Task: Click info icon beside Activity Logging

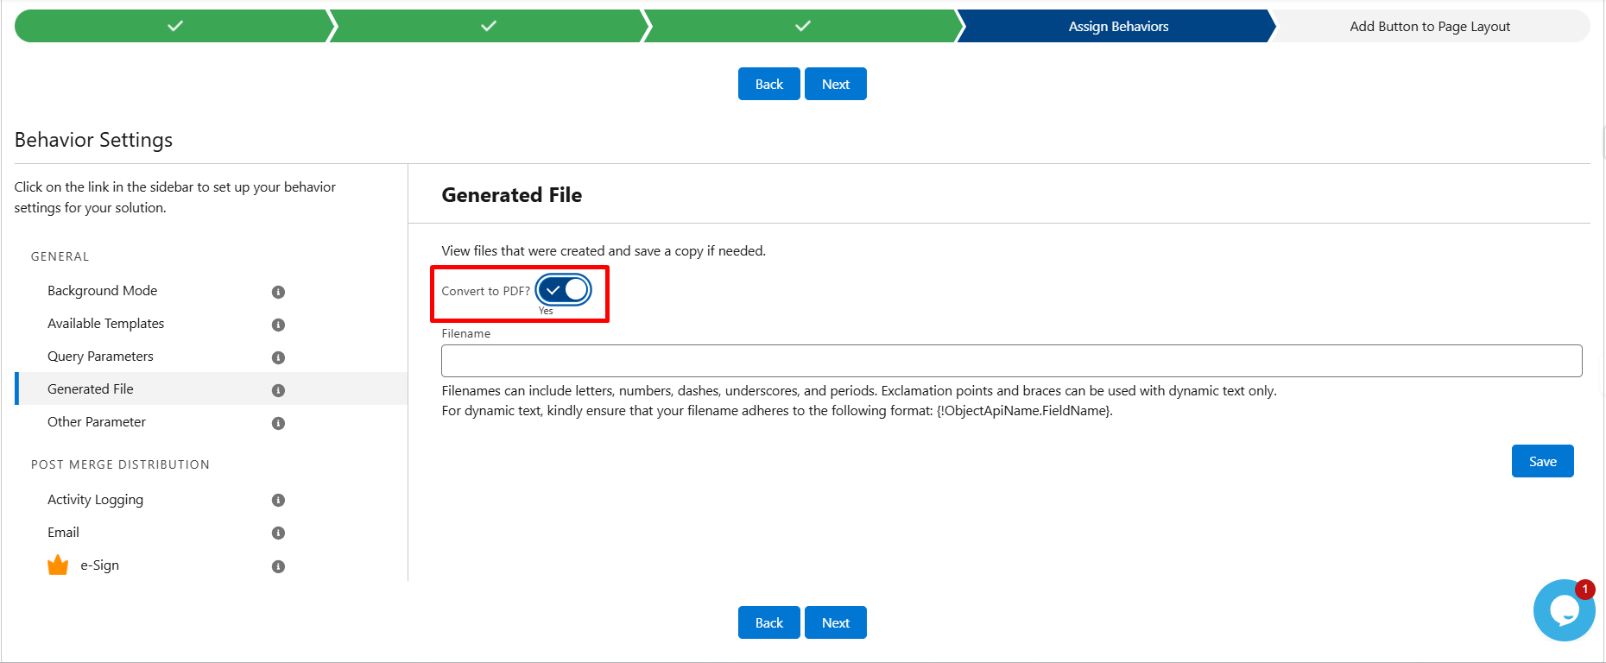Action: coord(278,500)
